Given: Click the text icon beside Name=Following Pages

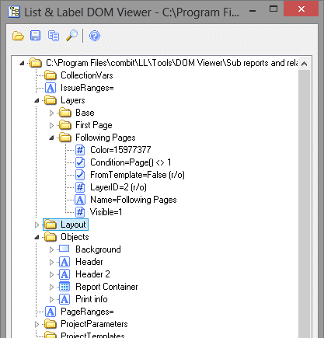Looking at the screenshot, I should coord(80,200).
